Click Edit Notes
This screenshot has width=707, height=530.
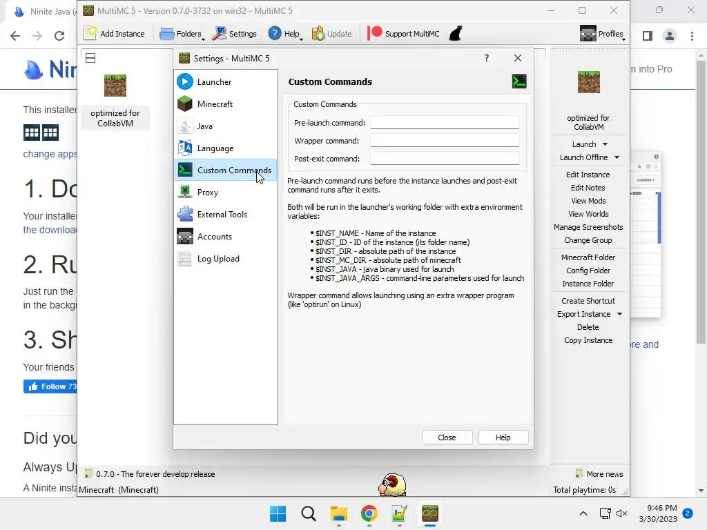coord(588,188)
